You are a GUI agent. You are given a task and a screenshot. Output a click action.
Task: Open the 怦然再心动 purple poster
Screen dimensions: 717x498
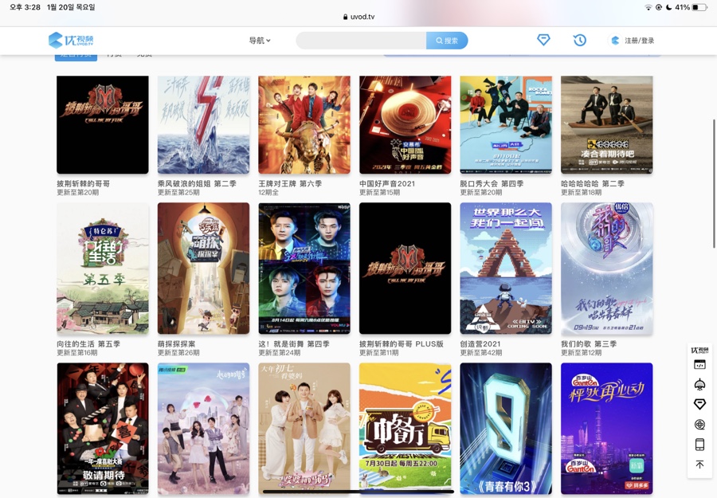pyautogui.click(x=607, y=429)
